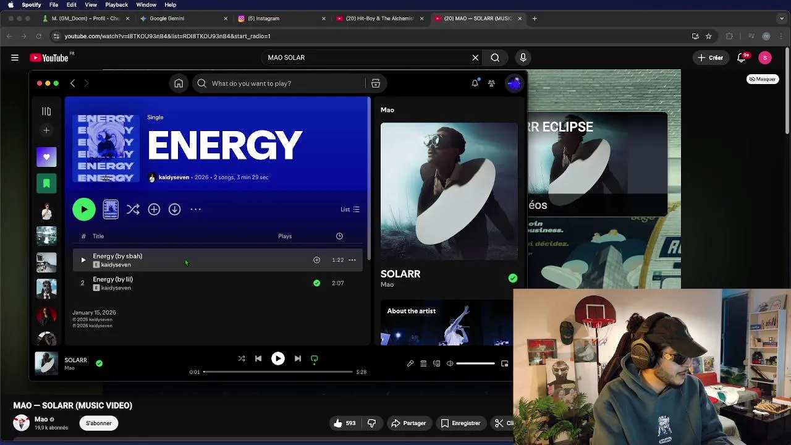Add Energy (by sbah) to Liked Songs
Image resolution: width=791 pixels, height=445 pixels.
pos(316,260)
